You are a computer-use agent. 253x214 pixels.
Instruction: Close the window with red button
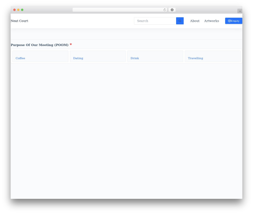(15, 10)
